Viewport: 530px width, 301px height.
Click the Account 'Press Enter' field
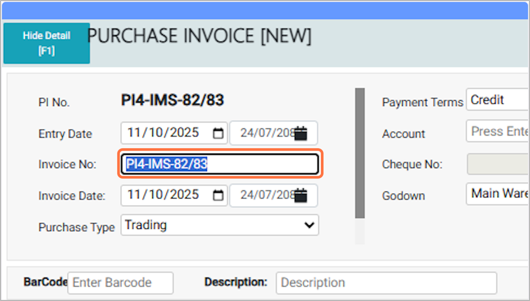pos(497,132)
